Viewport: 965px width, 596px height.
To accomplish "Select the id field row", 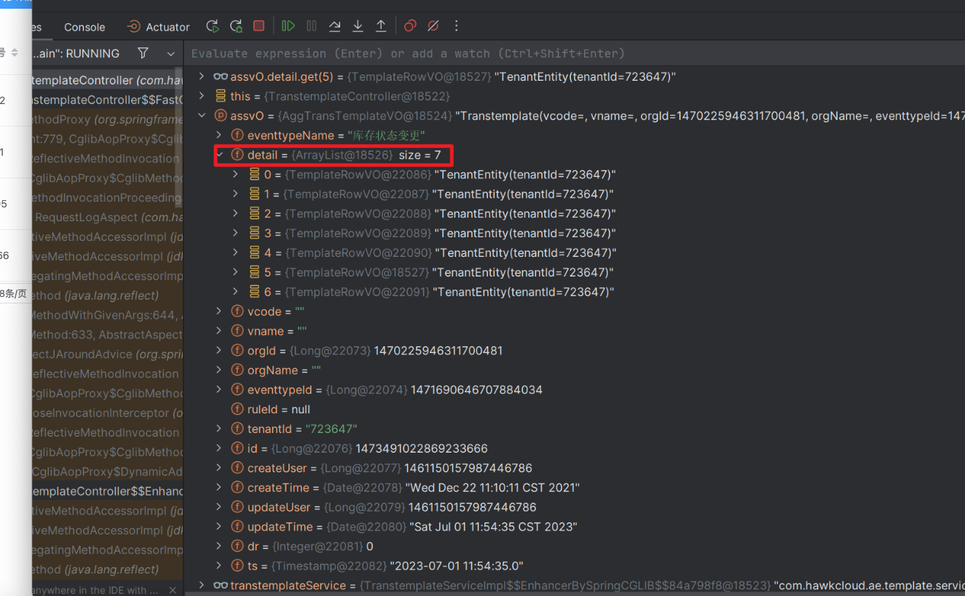I will pyautogui.click(x=575, y=448).
